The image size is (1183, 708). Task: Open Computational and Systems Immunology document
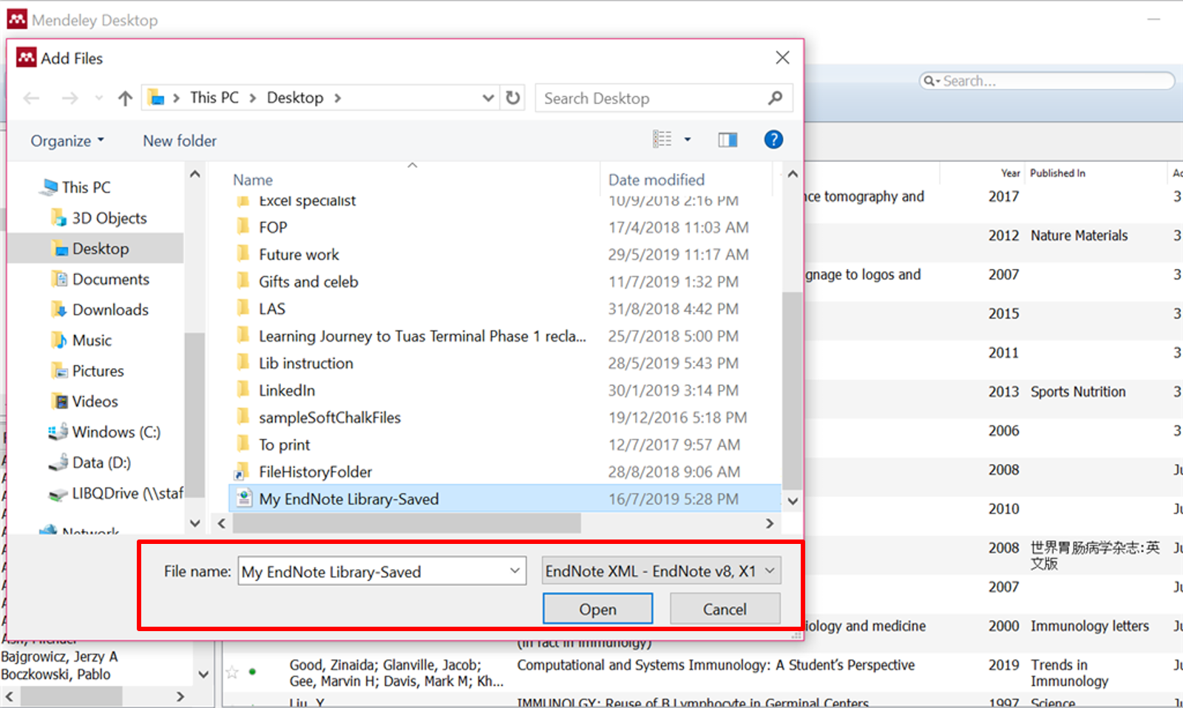pos(716,665)
